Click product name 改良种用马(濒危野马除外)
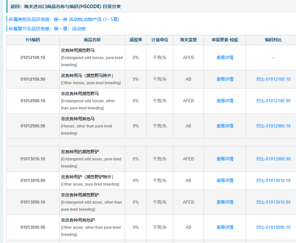Viewport: 296px width, 243px height. pyautogui.click(x=87, y=76)
